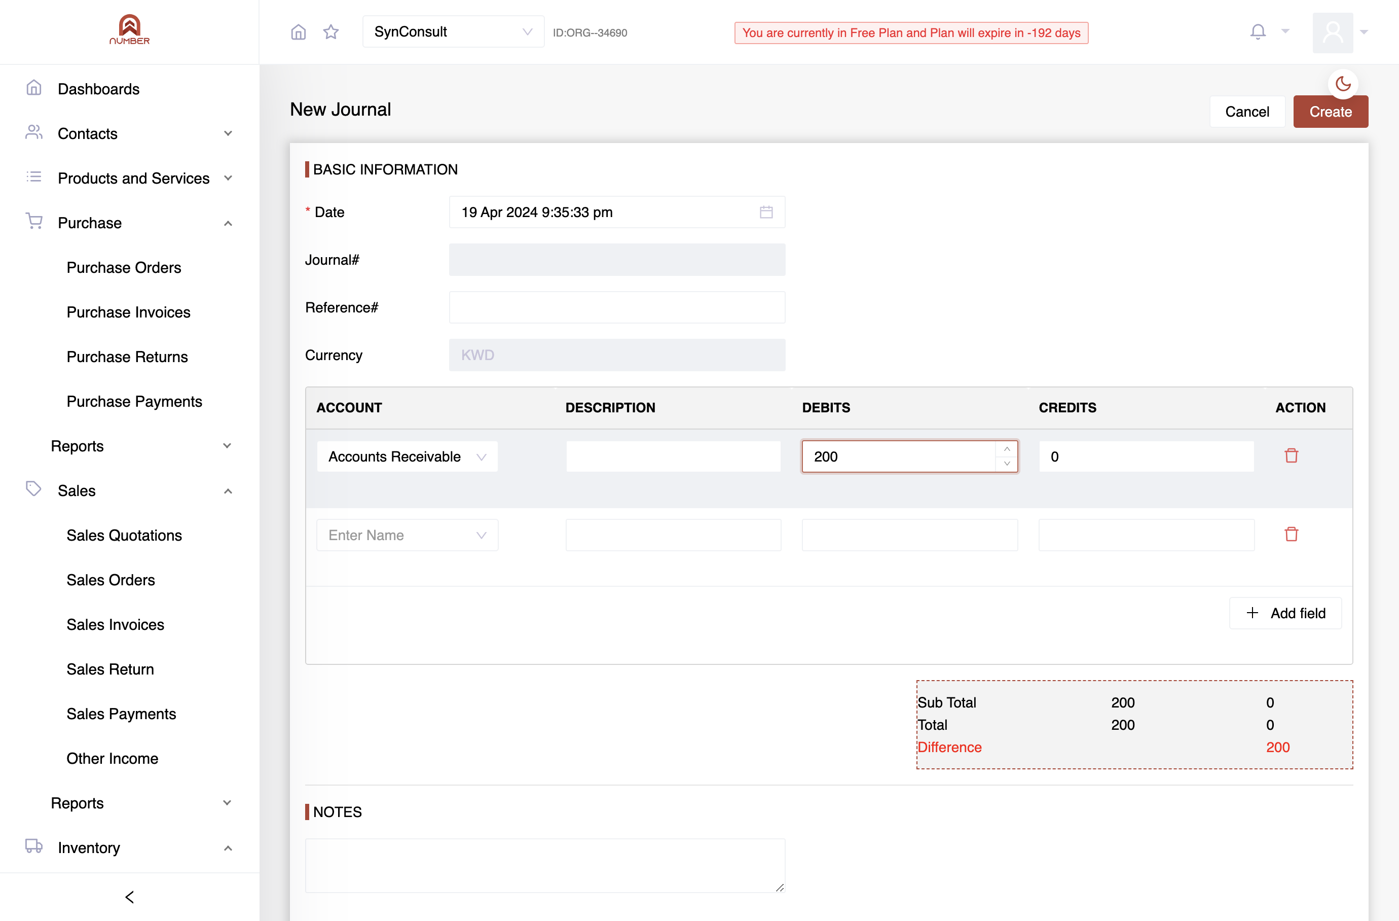This screenshot has height=921, width=1399.
Task: Open Other Income page
Action: [x=112, y=759]
